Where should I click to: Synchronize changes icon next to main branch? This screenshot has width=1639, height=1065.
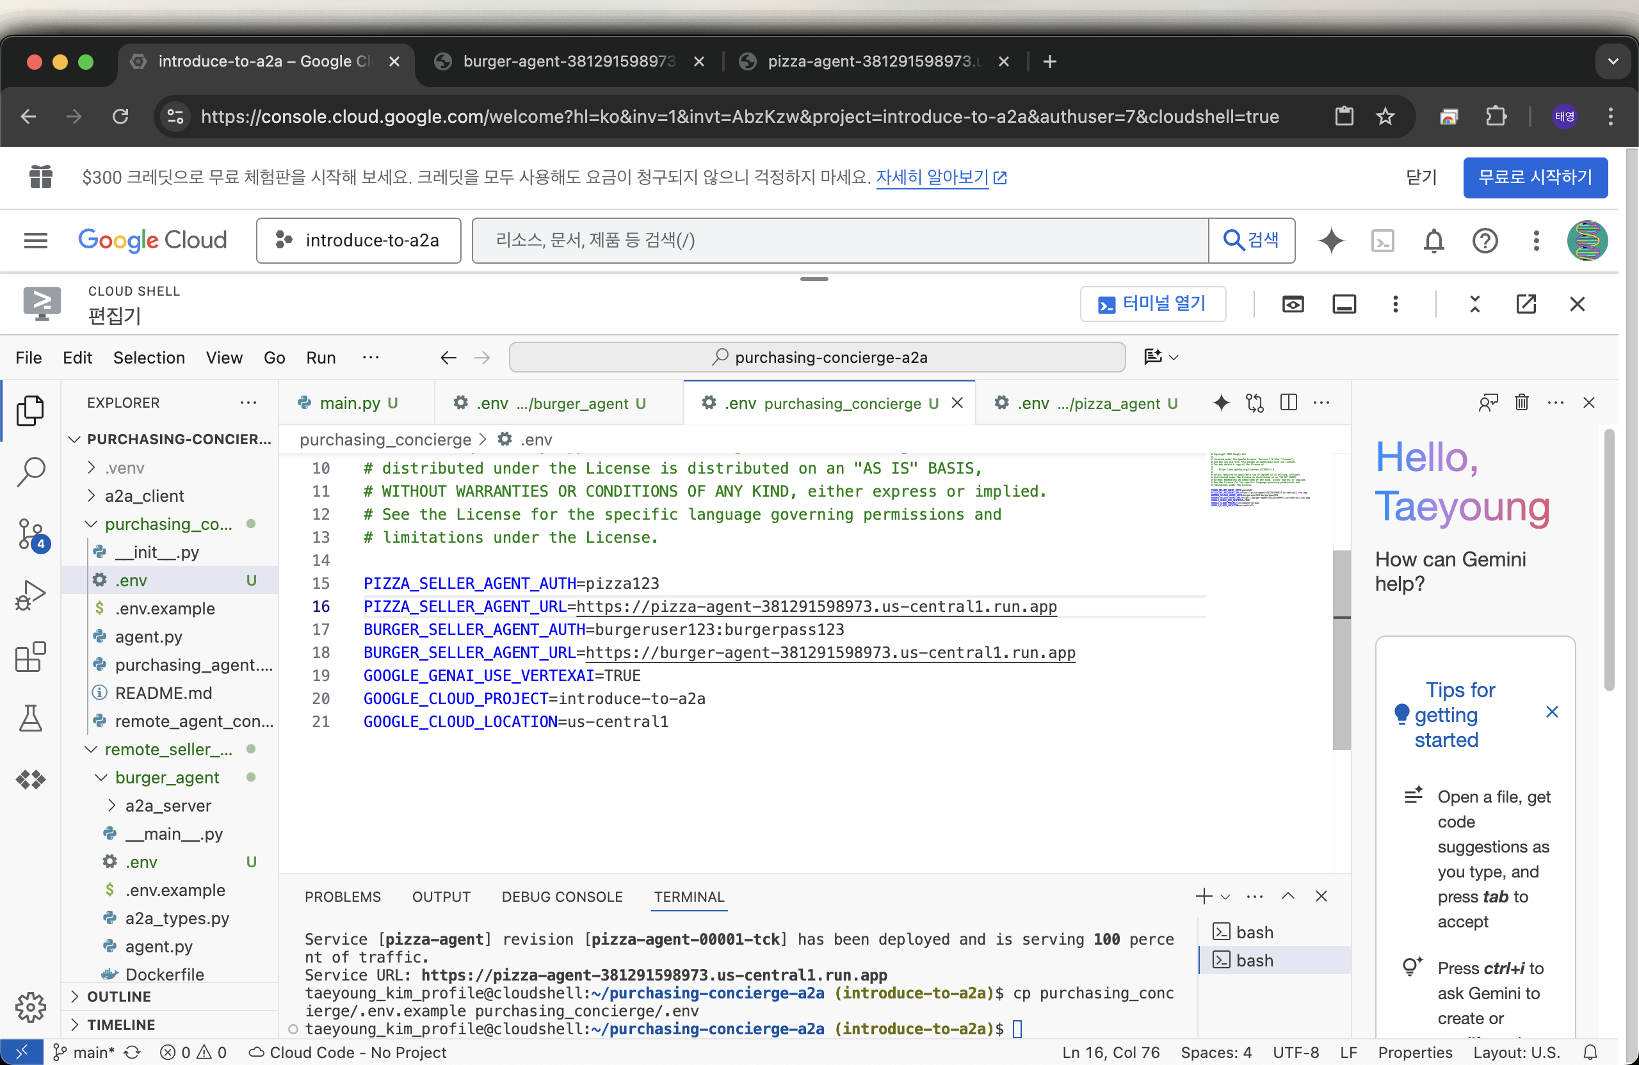(x=133, y=1052)
